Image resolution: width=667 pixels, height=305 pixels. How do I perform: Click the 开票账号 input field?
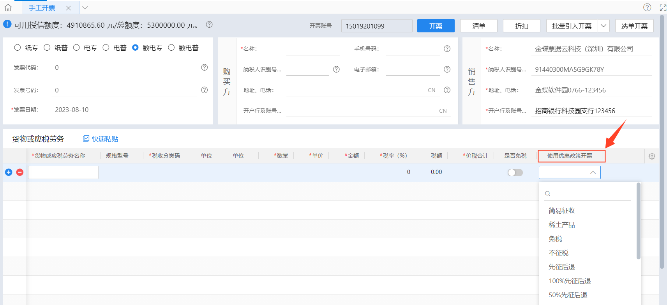(x=377, y=26)
